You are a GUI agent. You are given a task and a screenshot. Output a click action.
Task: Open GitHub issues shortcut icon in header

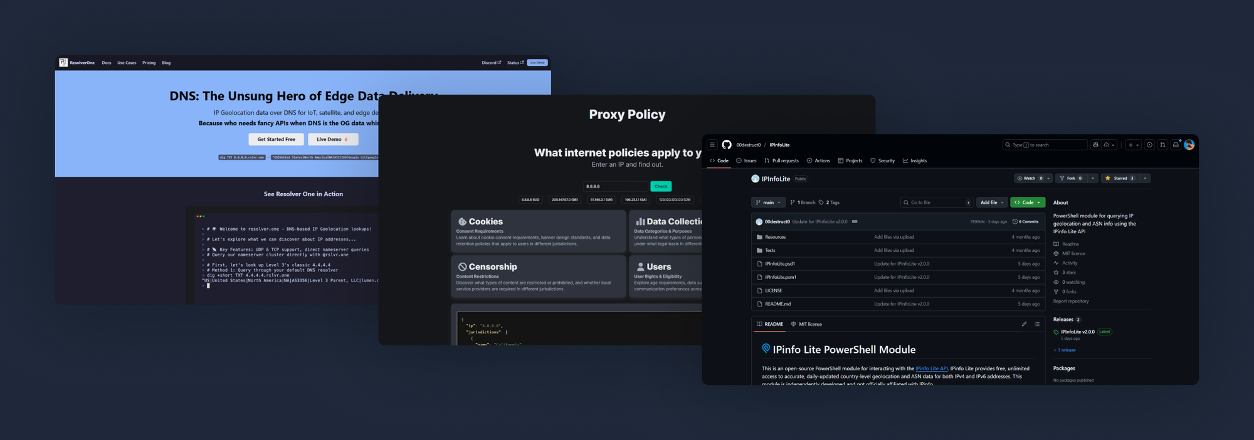click(1149, 145)
